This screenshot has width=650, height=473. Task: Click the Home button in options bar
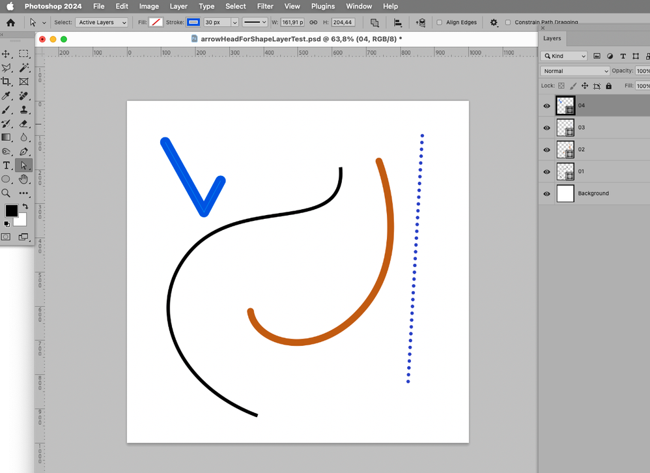click(x=10, y=22)
